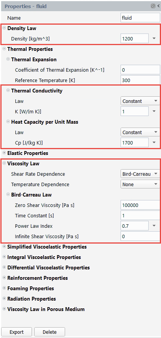Click the arrow next to Density value
Image resolution: width=161 pixels, height=338 pixels.
coord(154,39)
